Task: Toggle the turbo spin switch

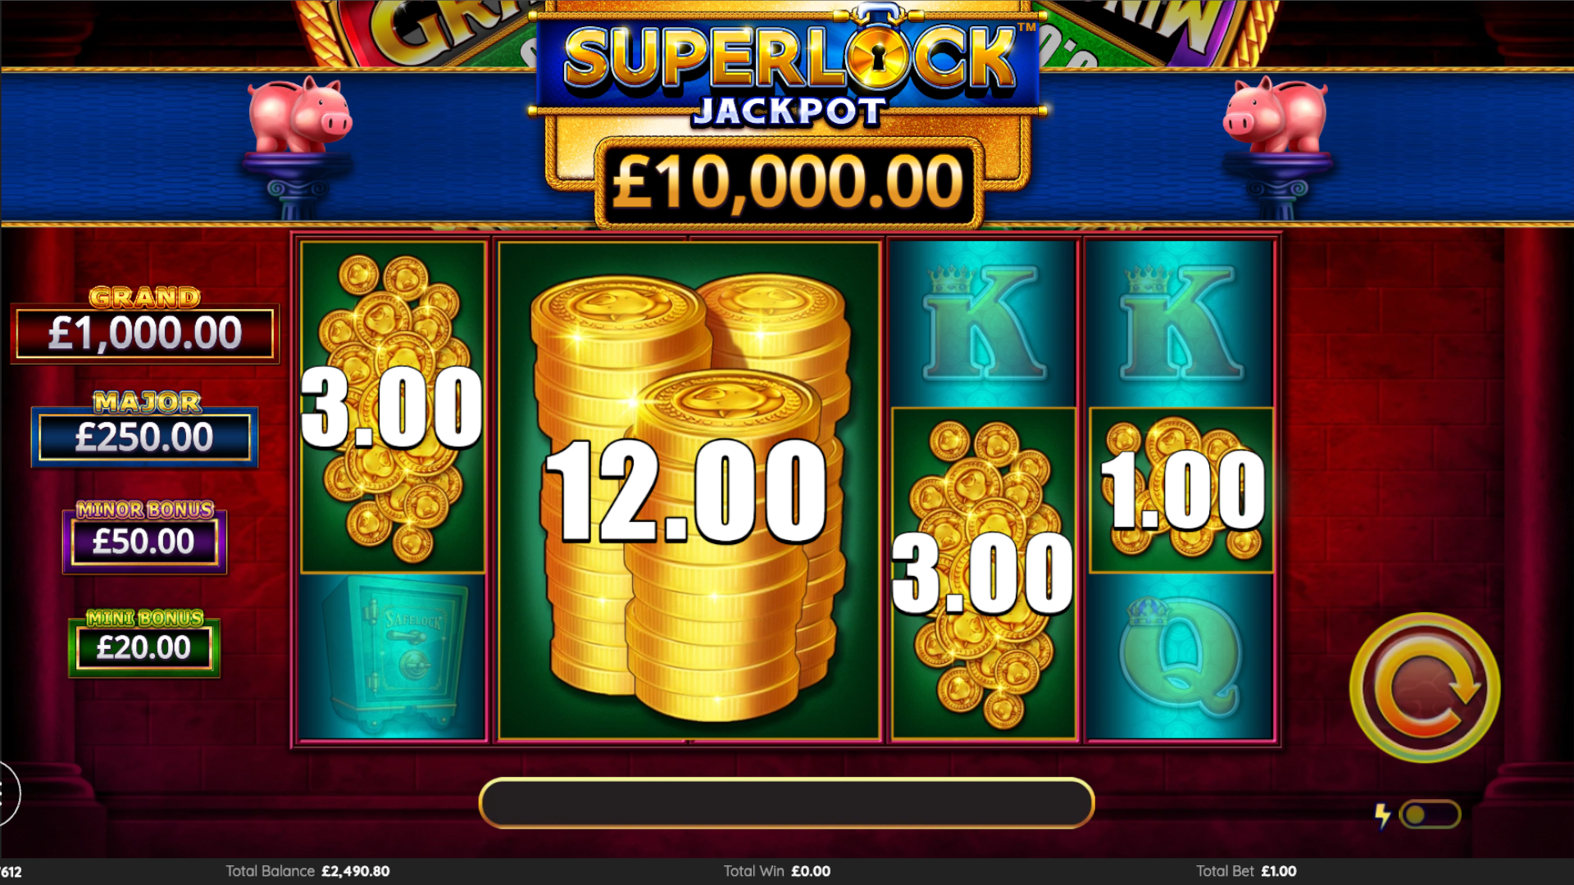Action: [x=1431, y=815]
